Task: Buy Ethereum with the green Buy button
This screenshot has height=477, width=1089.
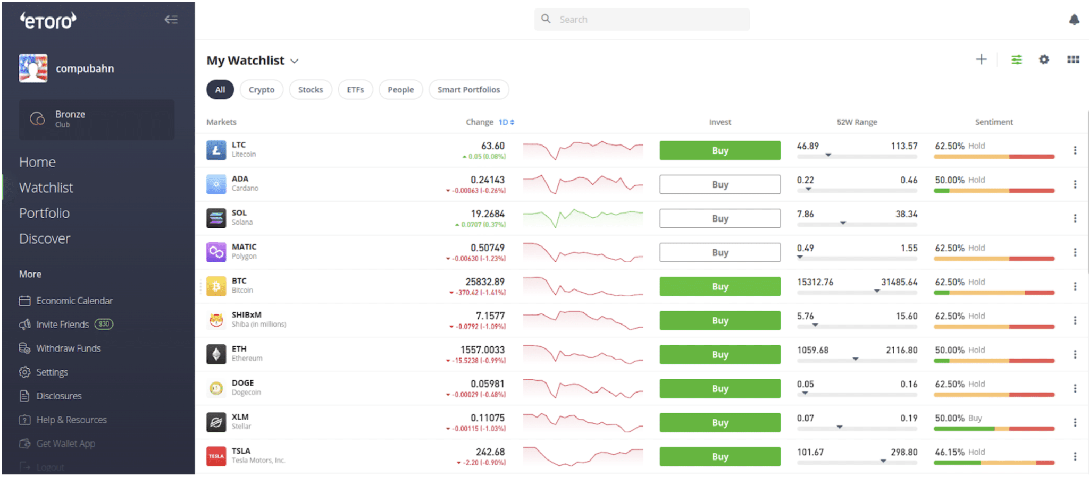Action: click(720, 354)
